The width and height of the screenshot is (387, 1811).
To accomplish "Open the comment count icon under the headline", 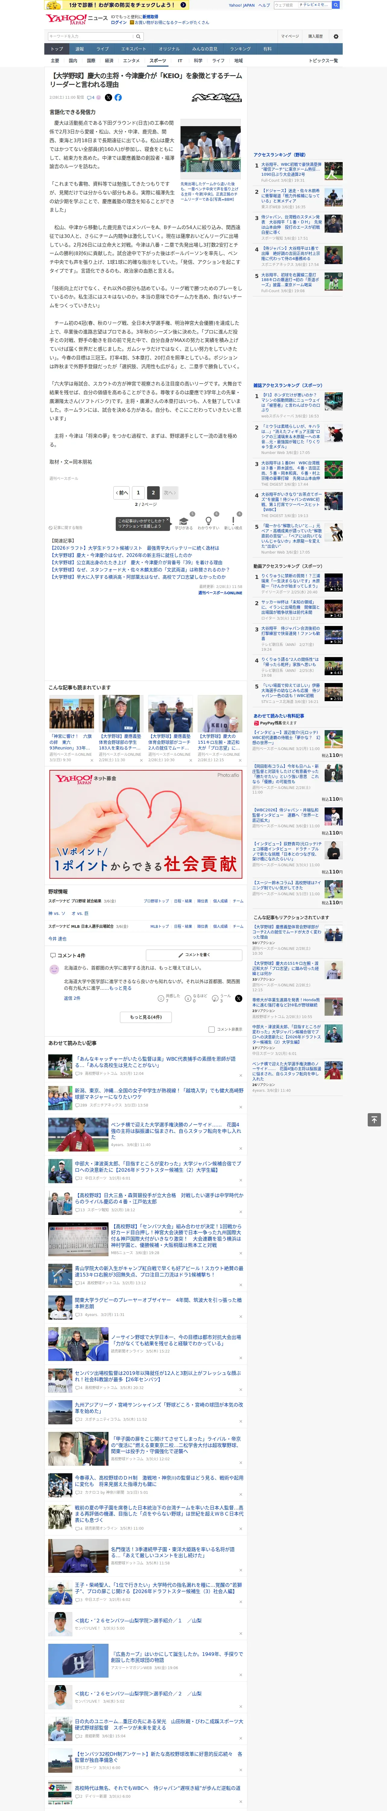I will pyautogui.click(x=91, y=98).
